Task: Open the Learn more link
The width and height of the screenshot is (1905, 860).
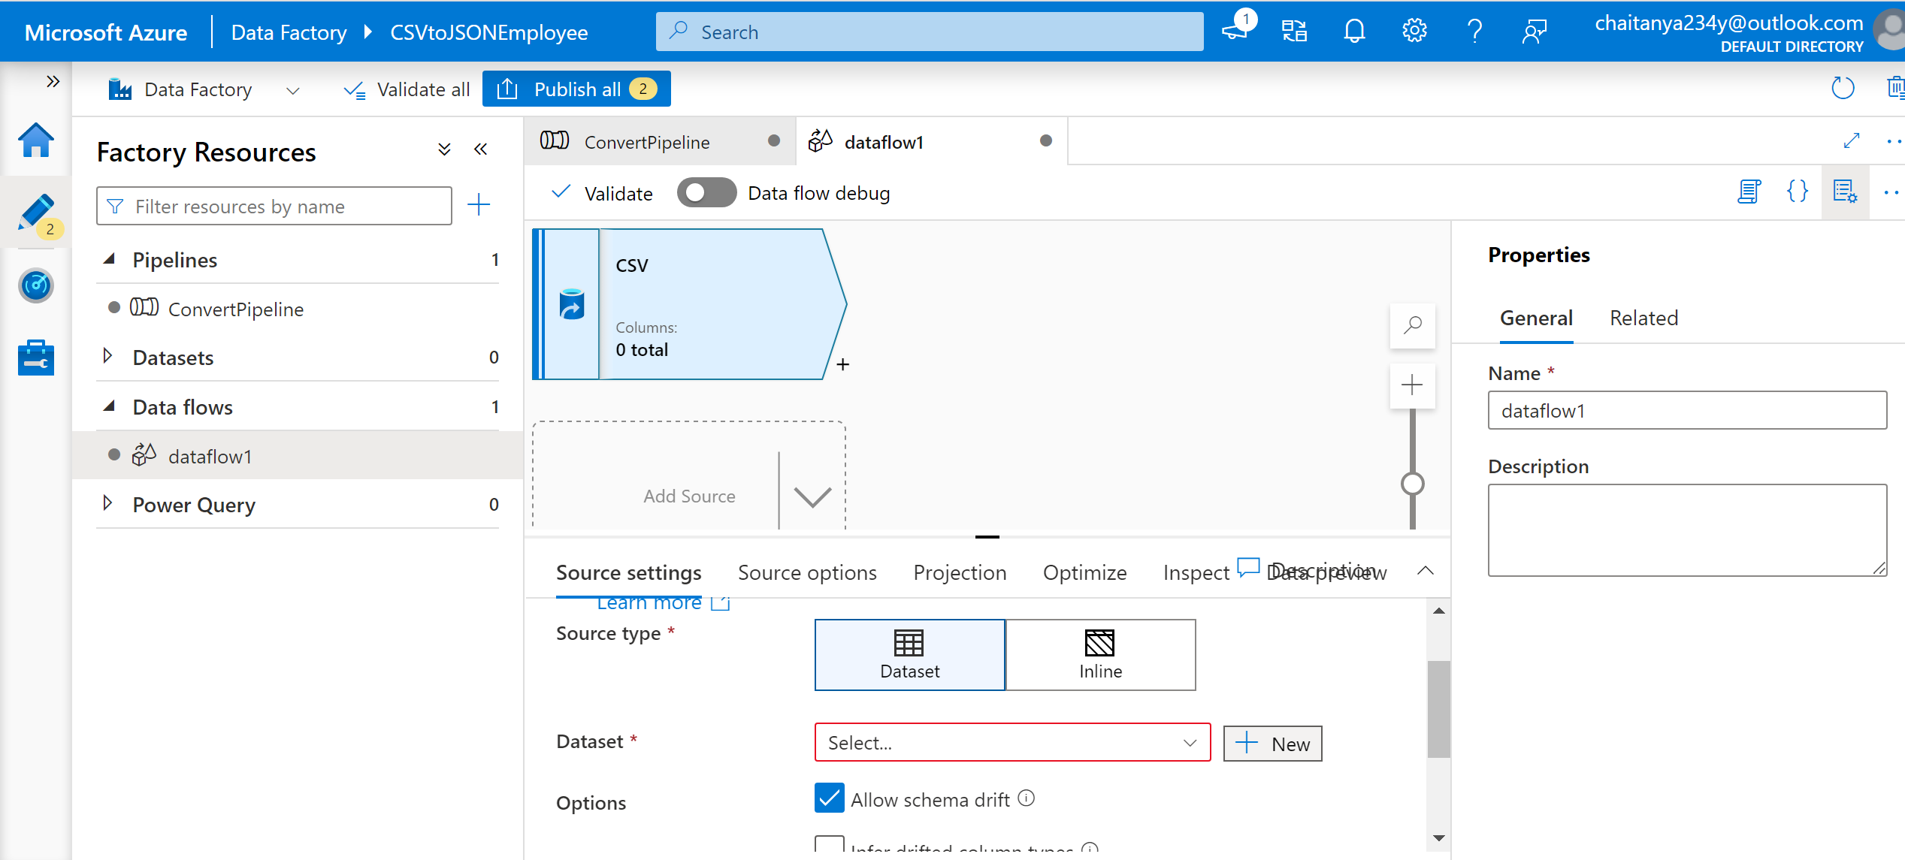Action: point(649,603)
